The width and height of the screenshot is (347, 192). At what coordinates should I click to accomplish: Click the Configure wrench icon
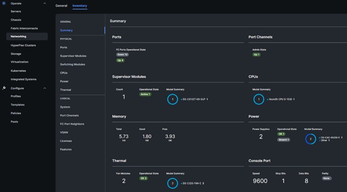(x=4, y=88)
